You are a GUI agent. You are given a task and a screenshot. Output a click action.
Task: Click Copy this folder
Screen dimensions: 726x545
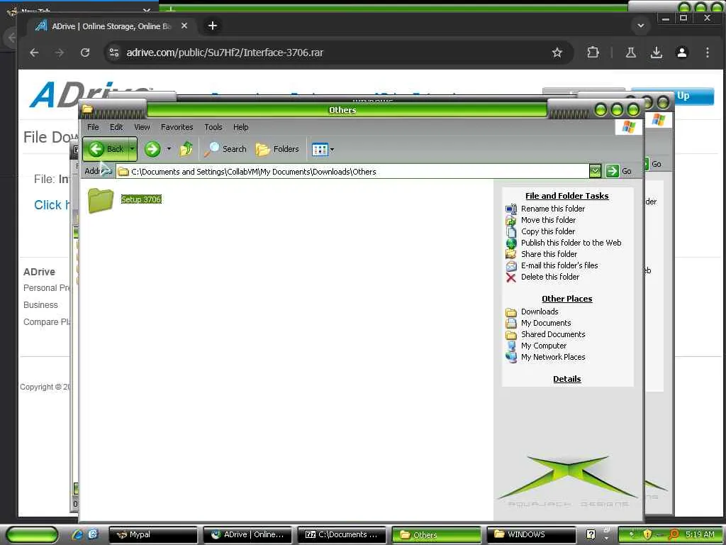pos(548,231)
